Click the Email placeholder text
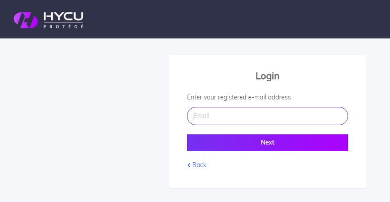390x202 pixels. [202, 116]
